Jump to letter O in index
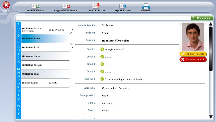Screen dimensions: 216x122 [x=19, y=76]
